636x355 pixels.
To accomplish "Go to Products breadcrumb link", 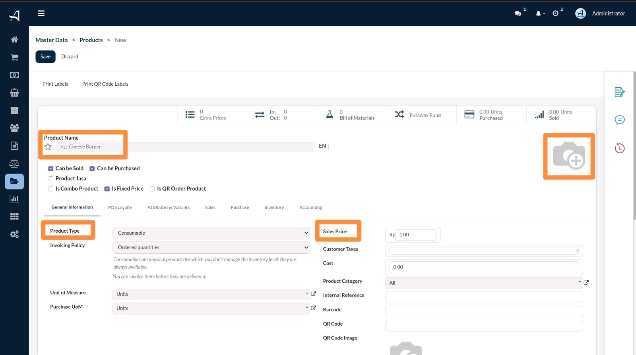I will pyautogui.click(x=91, y=40).
